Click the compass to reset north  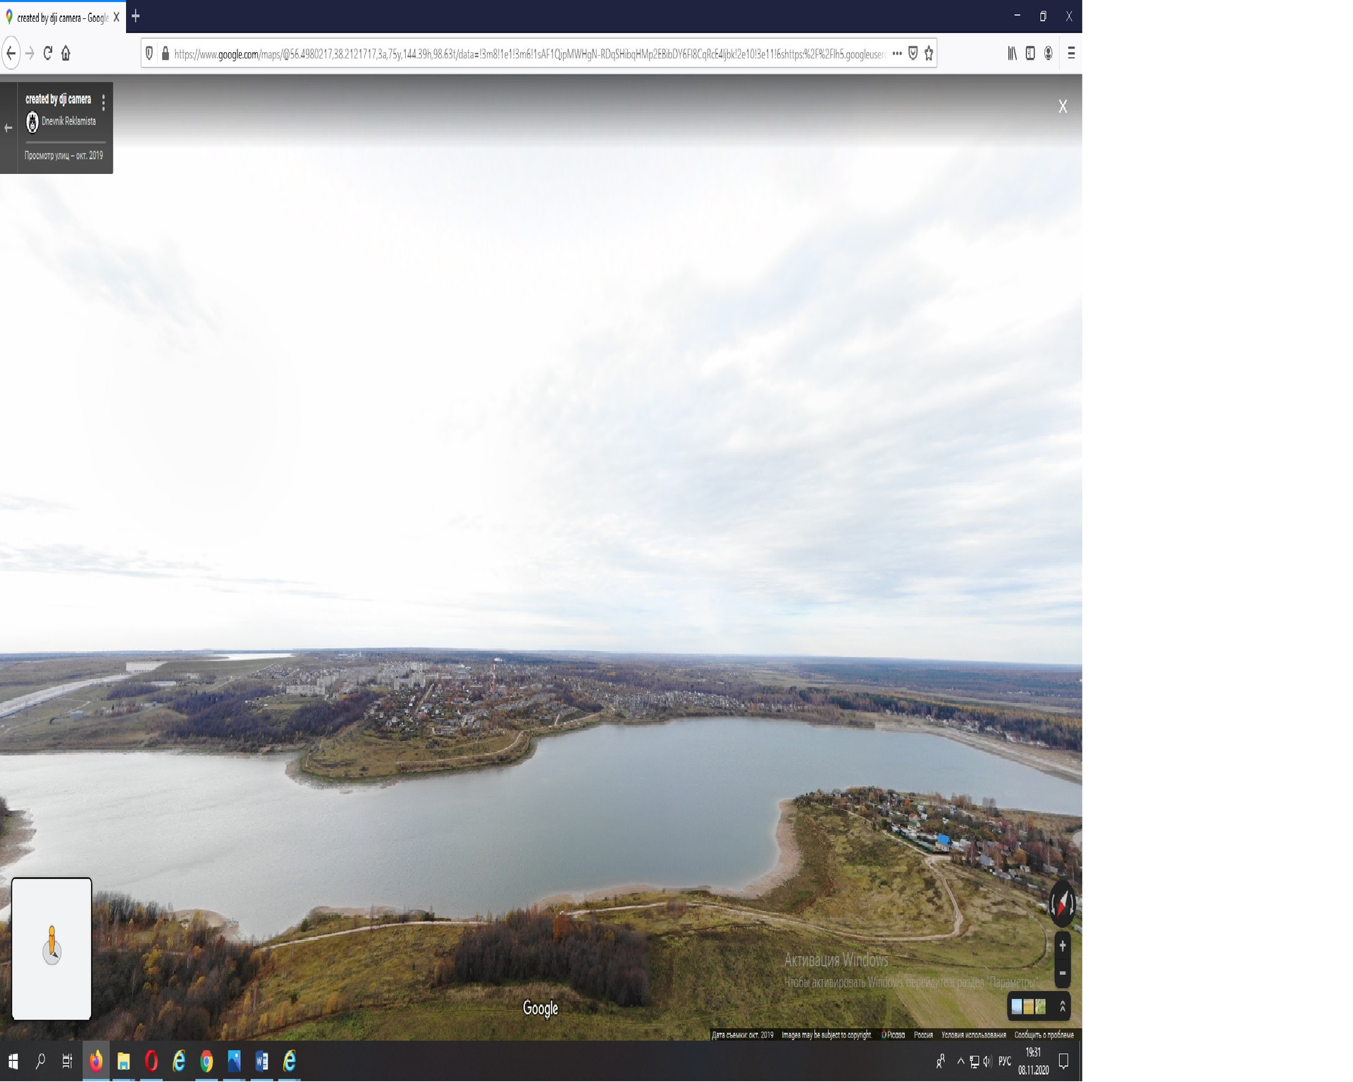point(1062,903)
